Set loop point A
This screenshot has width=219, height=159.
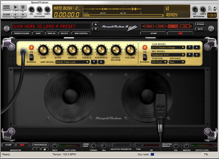15,15
